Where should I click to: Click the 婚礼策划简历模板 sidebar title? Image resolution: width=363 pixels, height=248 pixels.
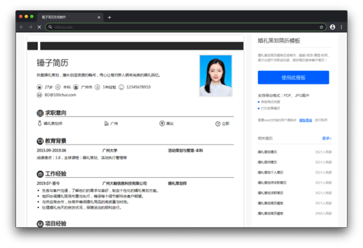279,41
